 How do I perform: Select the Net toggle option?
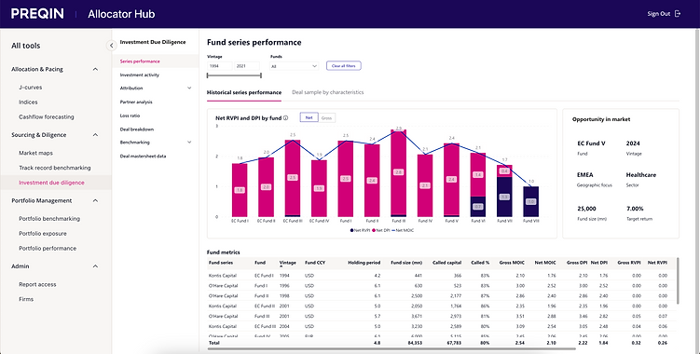click(x=309, y=118)
